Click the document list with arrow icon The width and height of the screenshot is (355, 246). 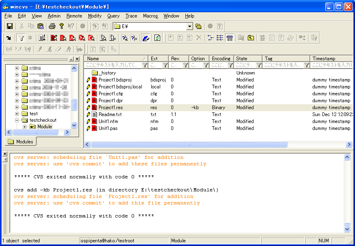pos(42,38)
